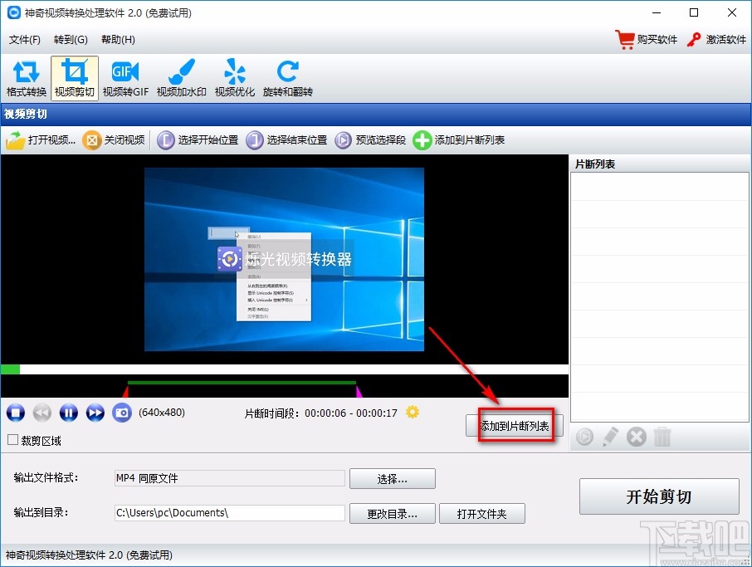
Task: Click the 开始剪切 start cutting button
Action: pos(659,496)
